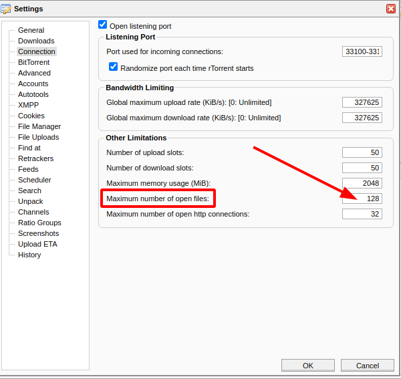This screenshot has width=401, height=379.
Task: Focus open http connections field
Action: 362,214
